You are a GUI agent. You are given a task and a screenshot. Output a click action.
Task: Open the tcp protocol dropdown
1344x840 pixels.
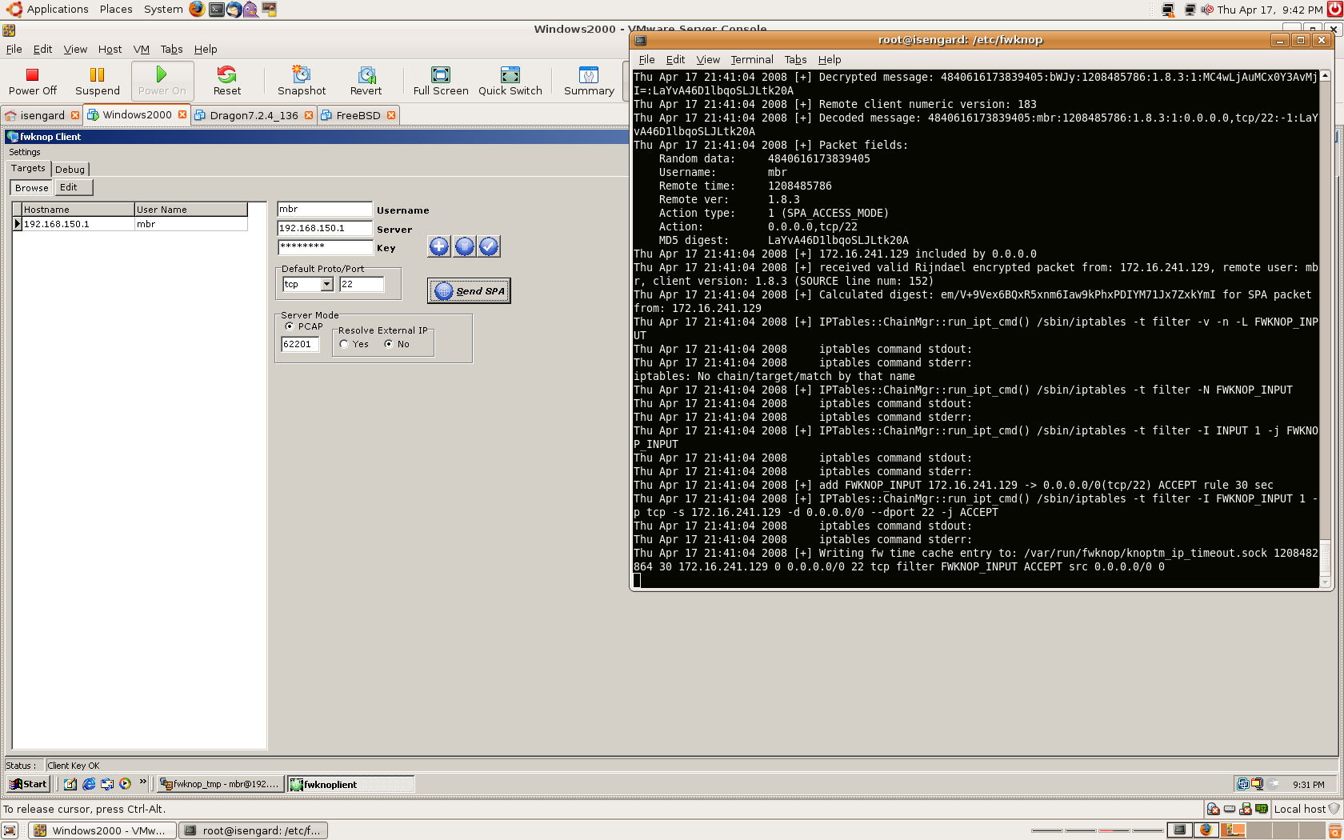326,284
